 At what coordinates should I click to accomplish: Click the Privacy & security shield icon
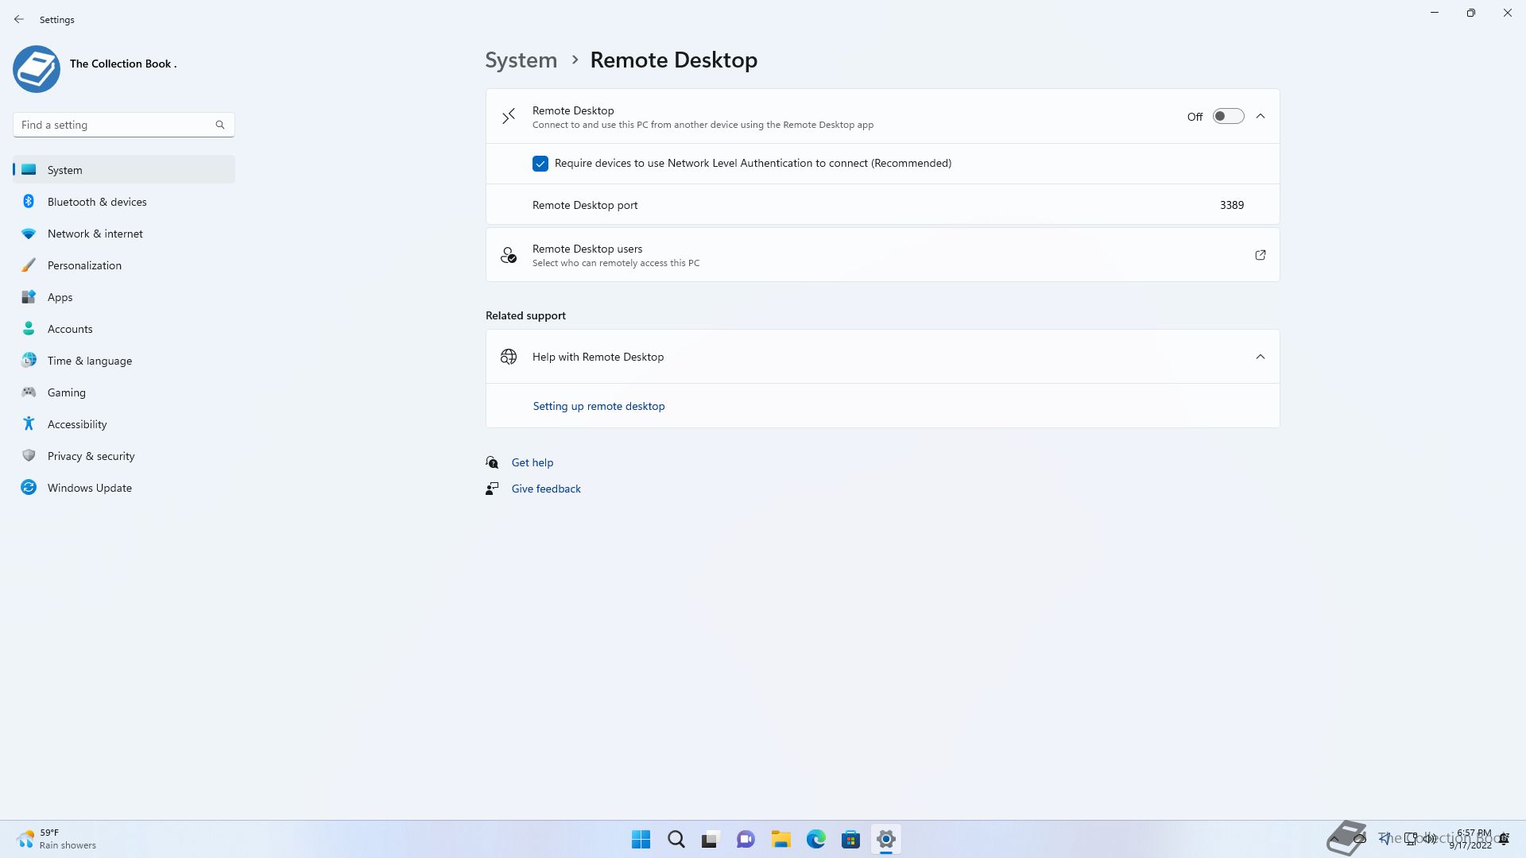point(29,456)
